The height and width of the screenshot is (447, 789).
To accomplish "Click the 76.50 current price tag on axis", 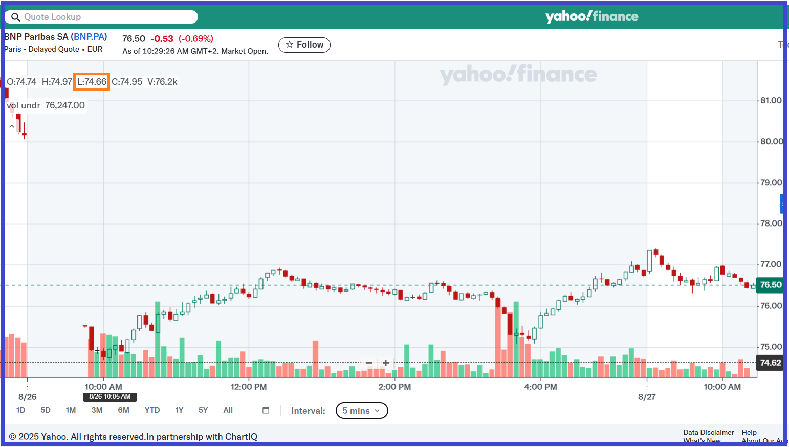I will pos(770,285).
